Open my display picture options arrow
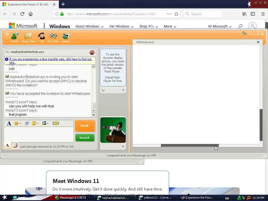268x201 pixels. [123, 147]
